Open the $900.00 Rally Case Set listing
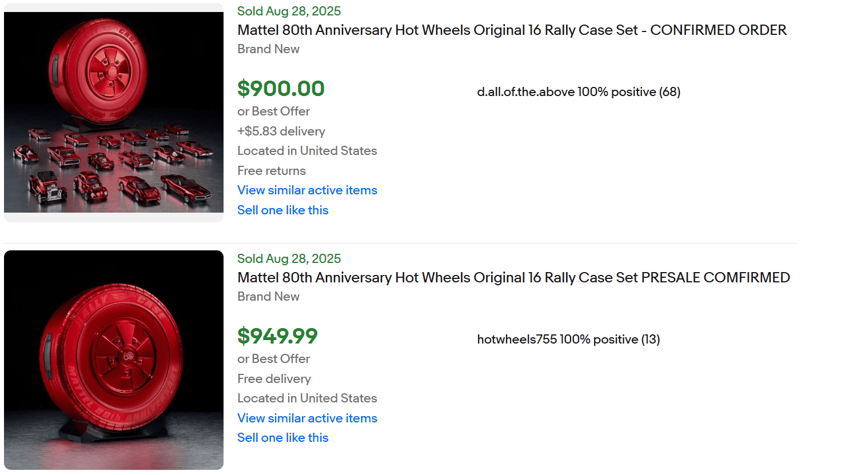Screen dimensions: 845x475 coord(511,30)
